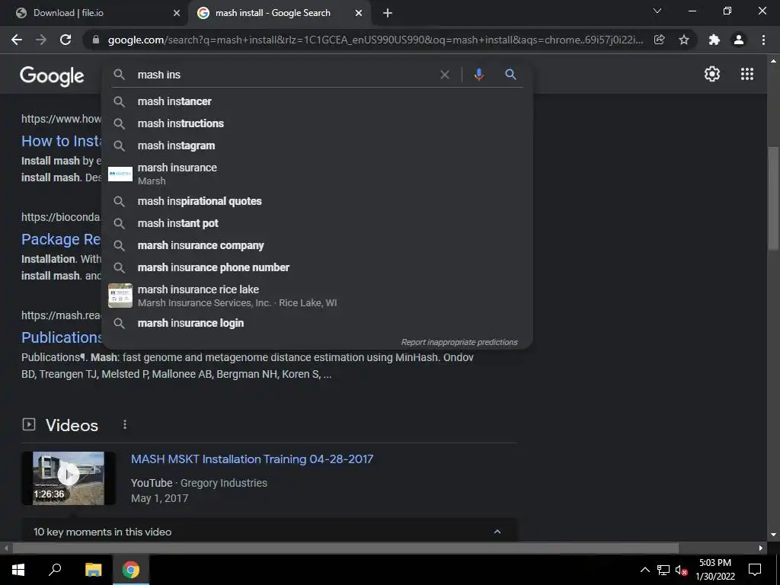Viewport: 780px width, 585px height.
Task: Close the mash install Google Search tab
Action: coord(359,13)
